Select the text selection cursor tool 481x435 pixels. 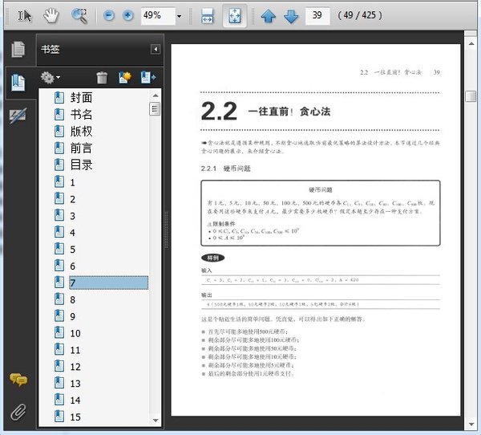click(x=25, y=15)
